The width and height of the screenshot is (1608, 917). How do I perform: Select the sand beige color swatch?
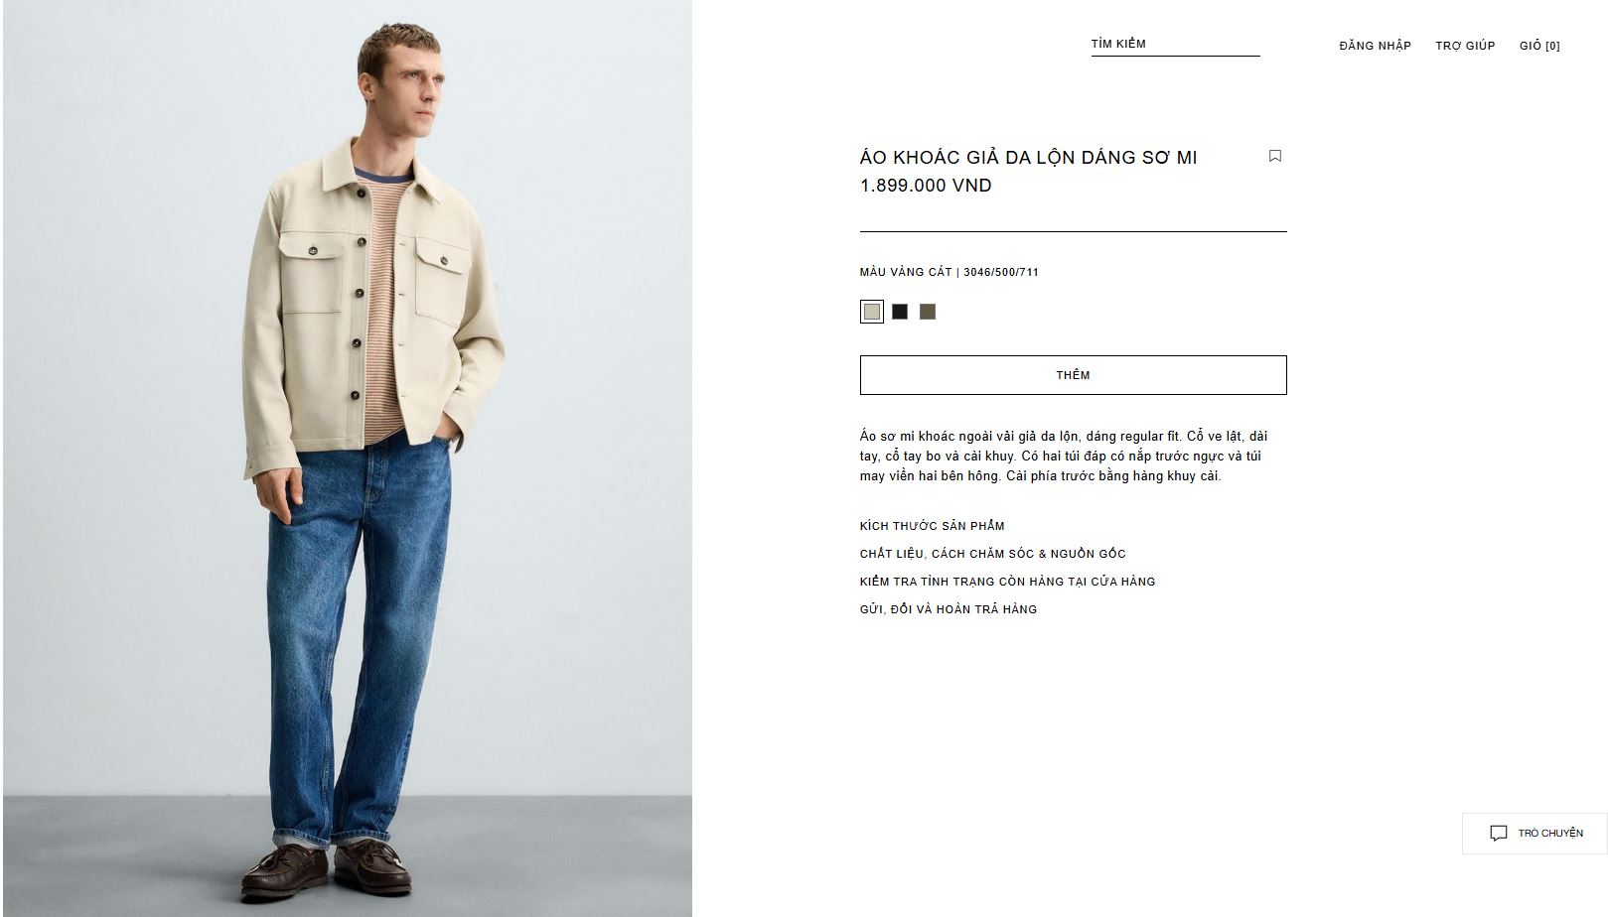pyautogui.click(x=872, y=312)
